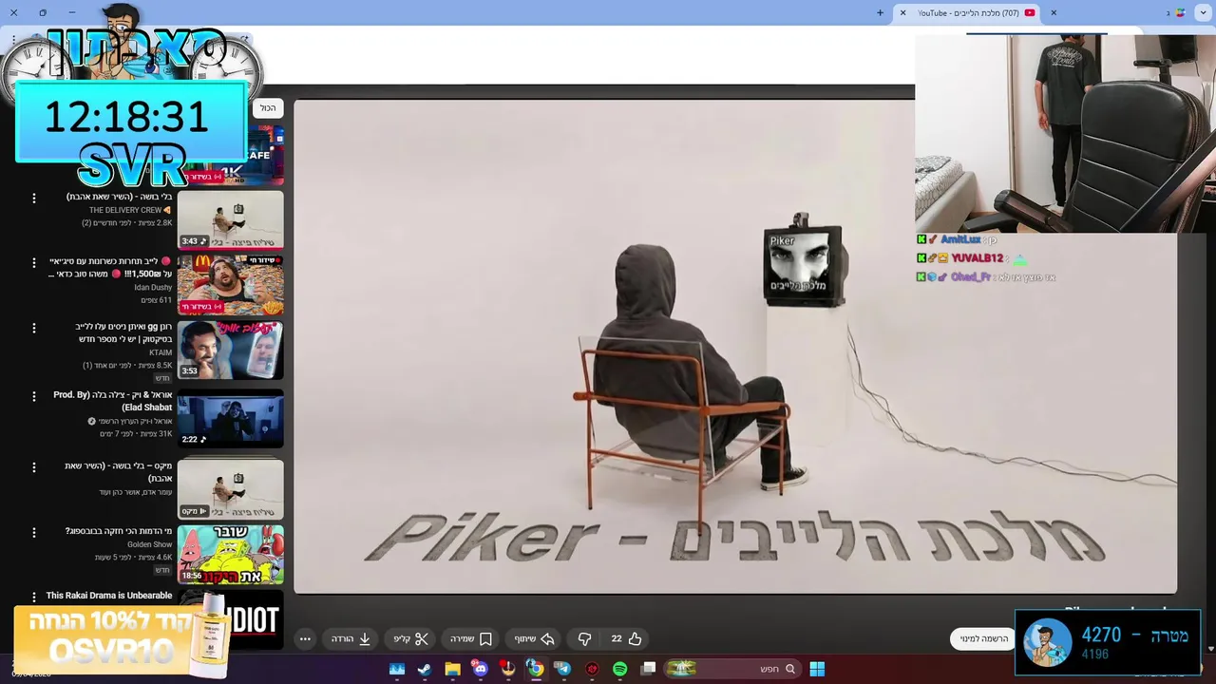
Task: Open the 'This Rakai Drama is Unbearable' title
Action: pos(109,596)
